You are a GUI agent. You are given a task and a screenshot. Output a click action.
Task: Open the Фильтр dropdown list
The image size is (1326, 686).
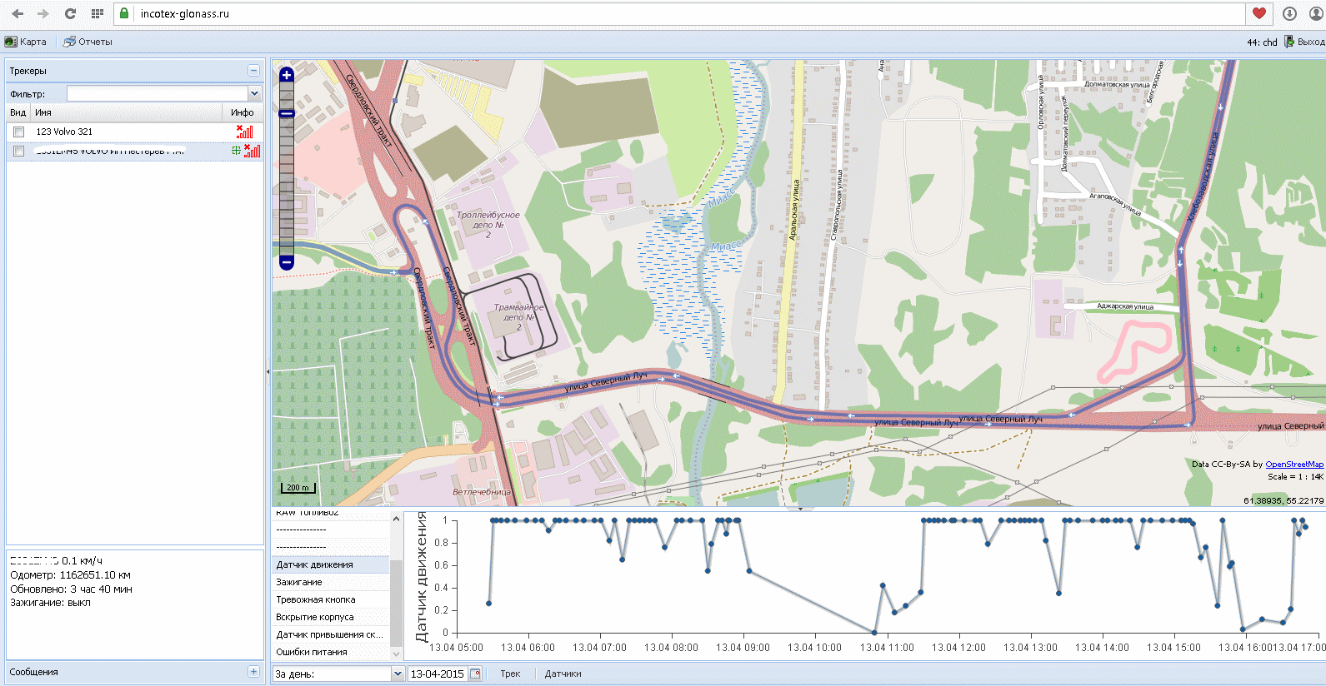click(254, 94)
